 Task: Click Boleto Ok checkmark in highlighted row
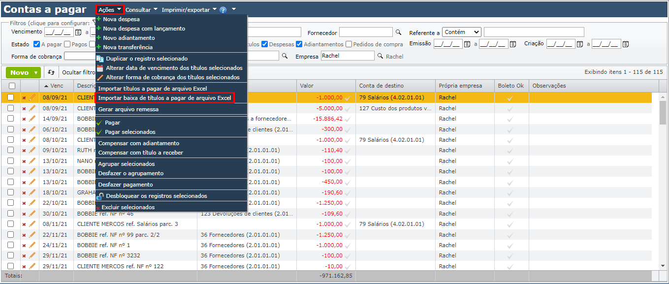[x=510, y=98]
